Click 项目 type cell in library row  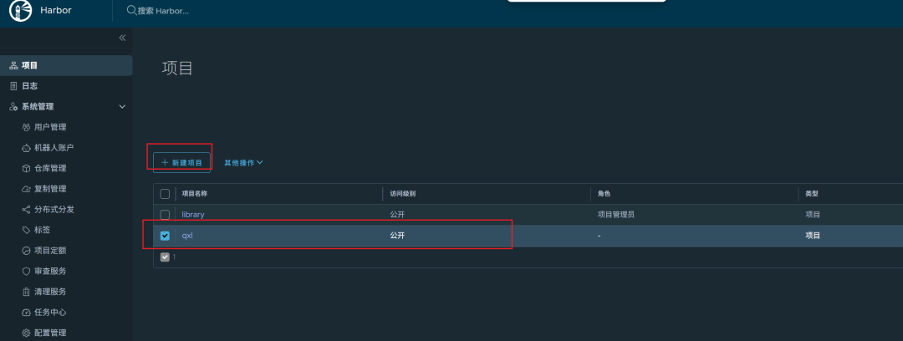[813, 215]
